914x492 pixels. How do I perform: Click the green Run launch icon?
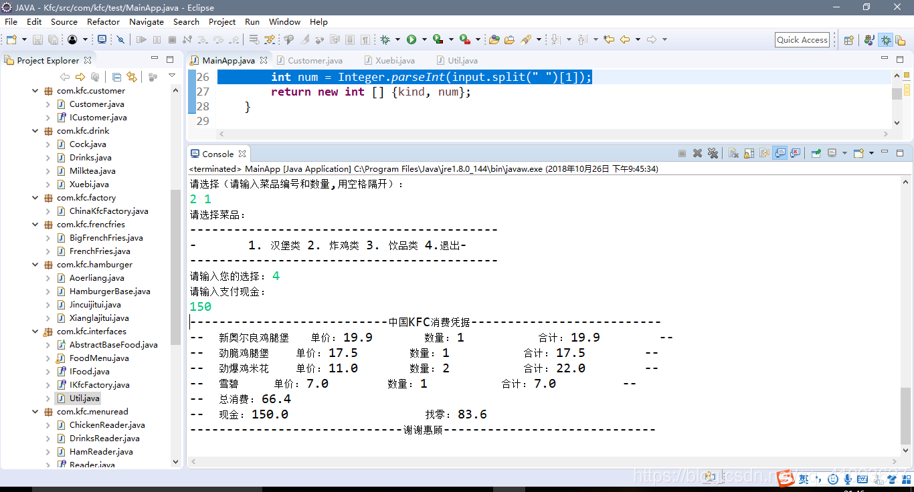pos(412,39)
